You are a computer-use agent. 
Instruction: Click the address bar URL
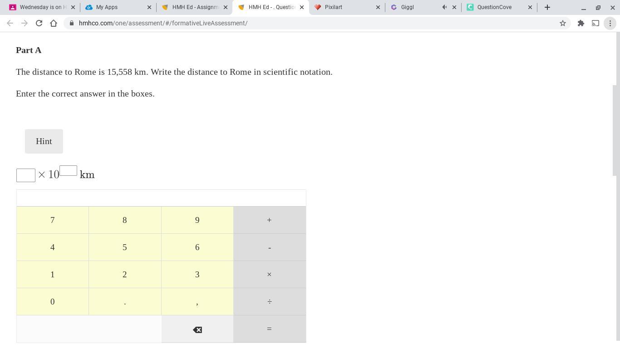[x=163, y=23]
